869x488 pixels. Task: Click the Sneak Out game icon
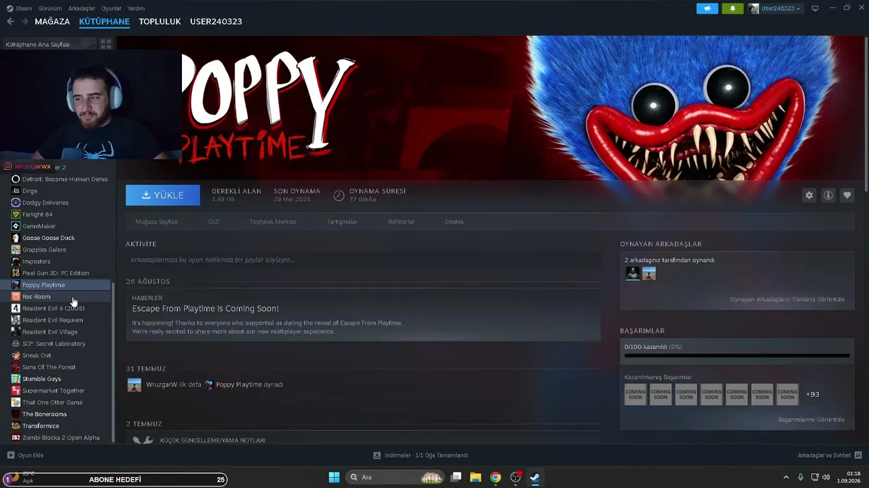16,355
